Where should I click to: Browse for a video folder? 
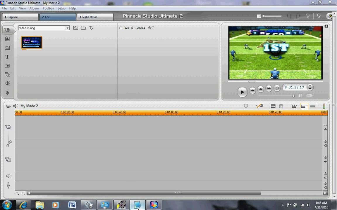click(83, 28)
